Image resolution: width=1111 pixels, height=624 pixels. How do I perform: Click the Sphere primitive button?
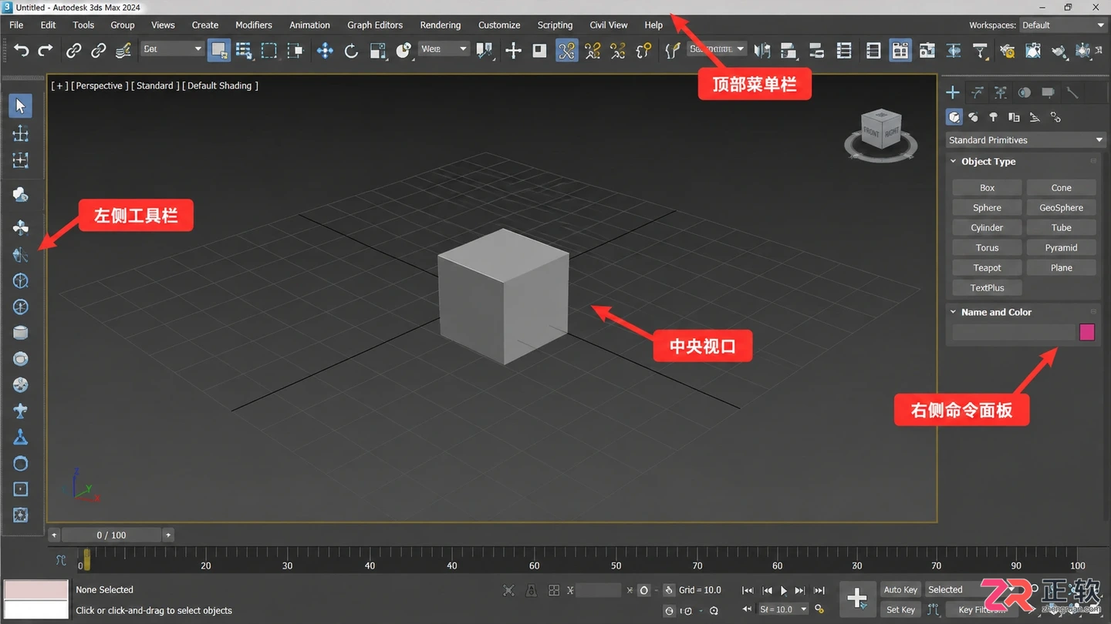tap(987, 208)
